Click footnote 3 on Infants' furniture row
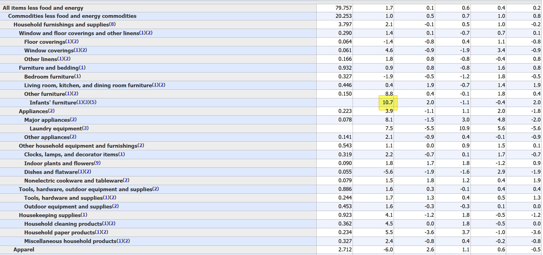Viewport: 543px width, 255px height. coord(87,102)
